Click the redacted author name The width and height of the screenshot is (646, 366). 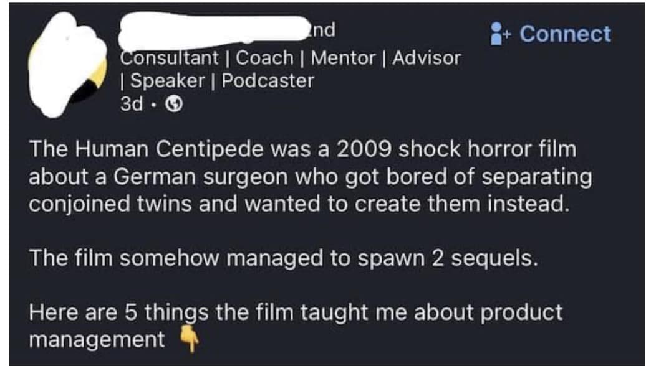point(212,31)
